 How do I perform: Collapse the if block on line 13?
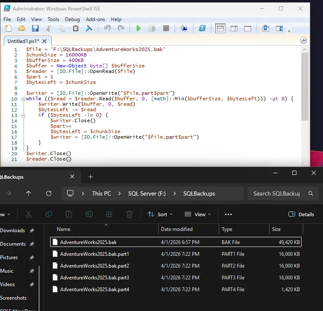click(x=23, y=115)
